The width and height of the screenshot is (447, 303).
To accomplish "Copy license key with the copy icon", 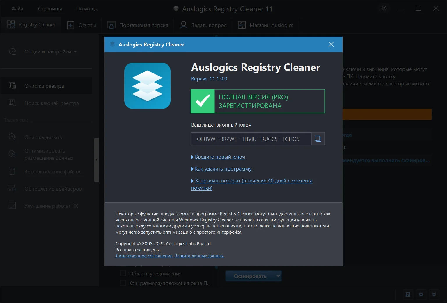I will pos(318,139).
